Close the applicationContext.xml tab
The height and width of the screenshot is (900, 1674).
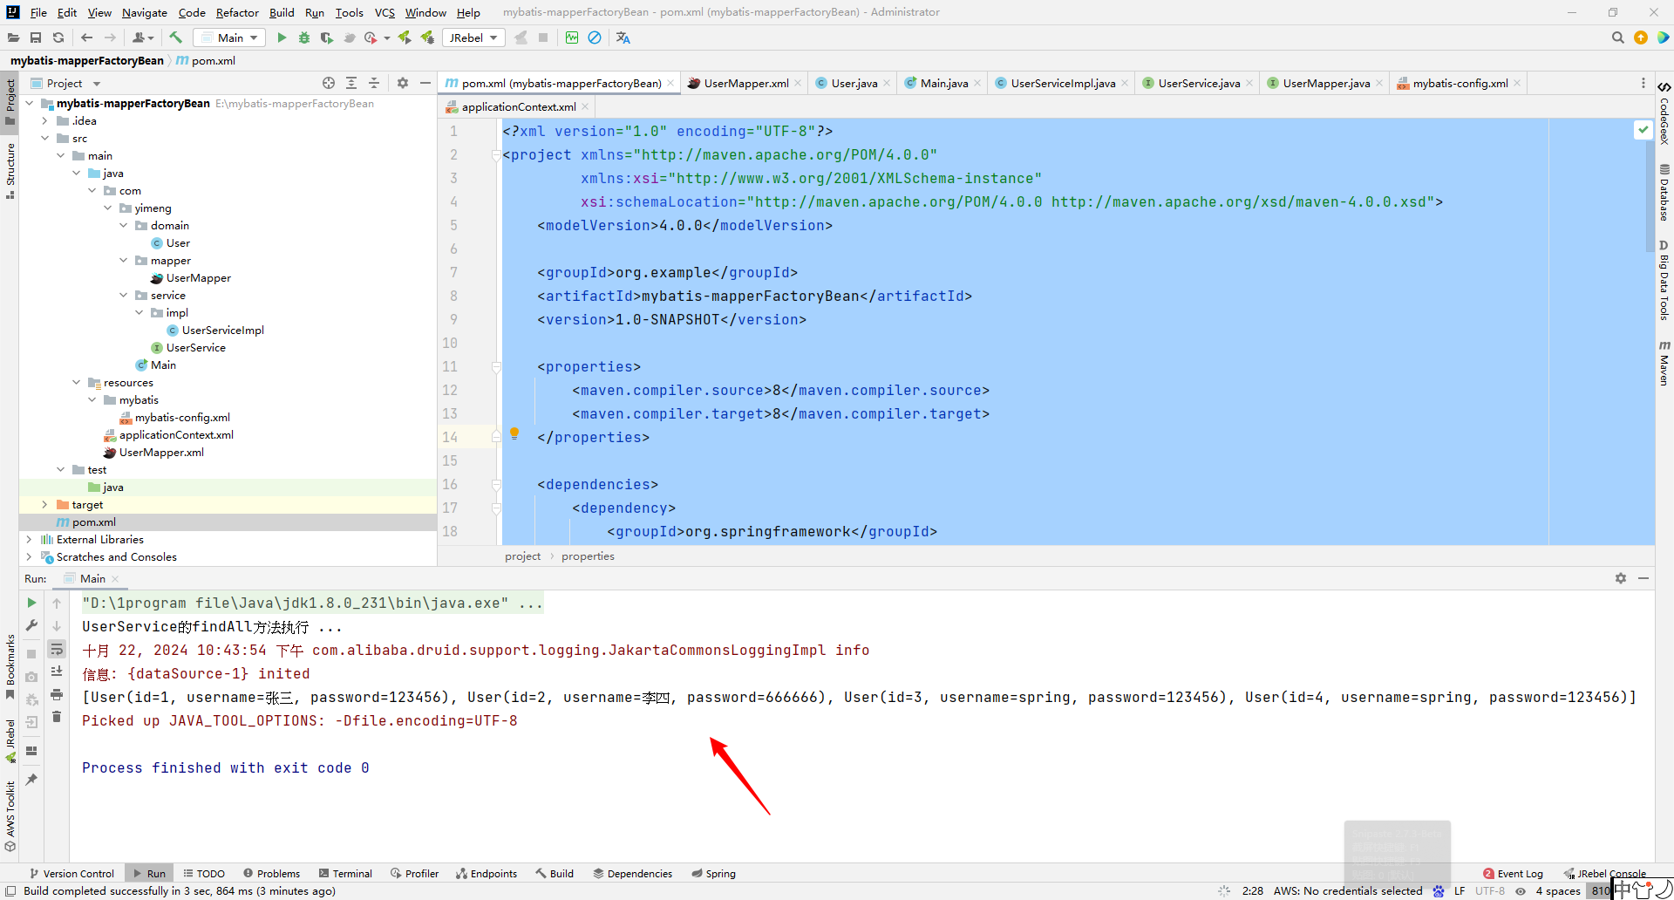585,106
